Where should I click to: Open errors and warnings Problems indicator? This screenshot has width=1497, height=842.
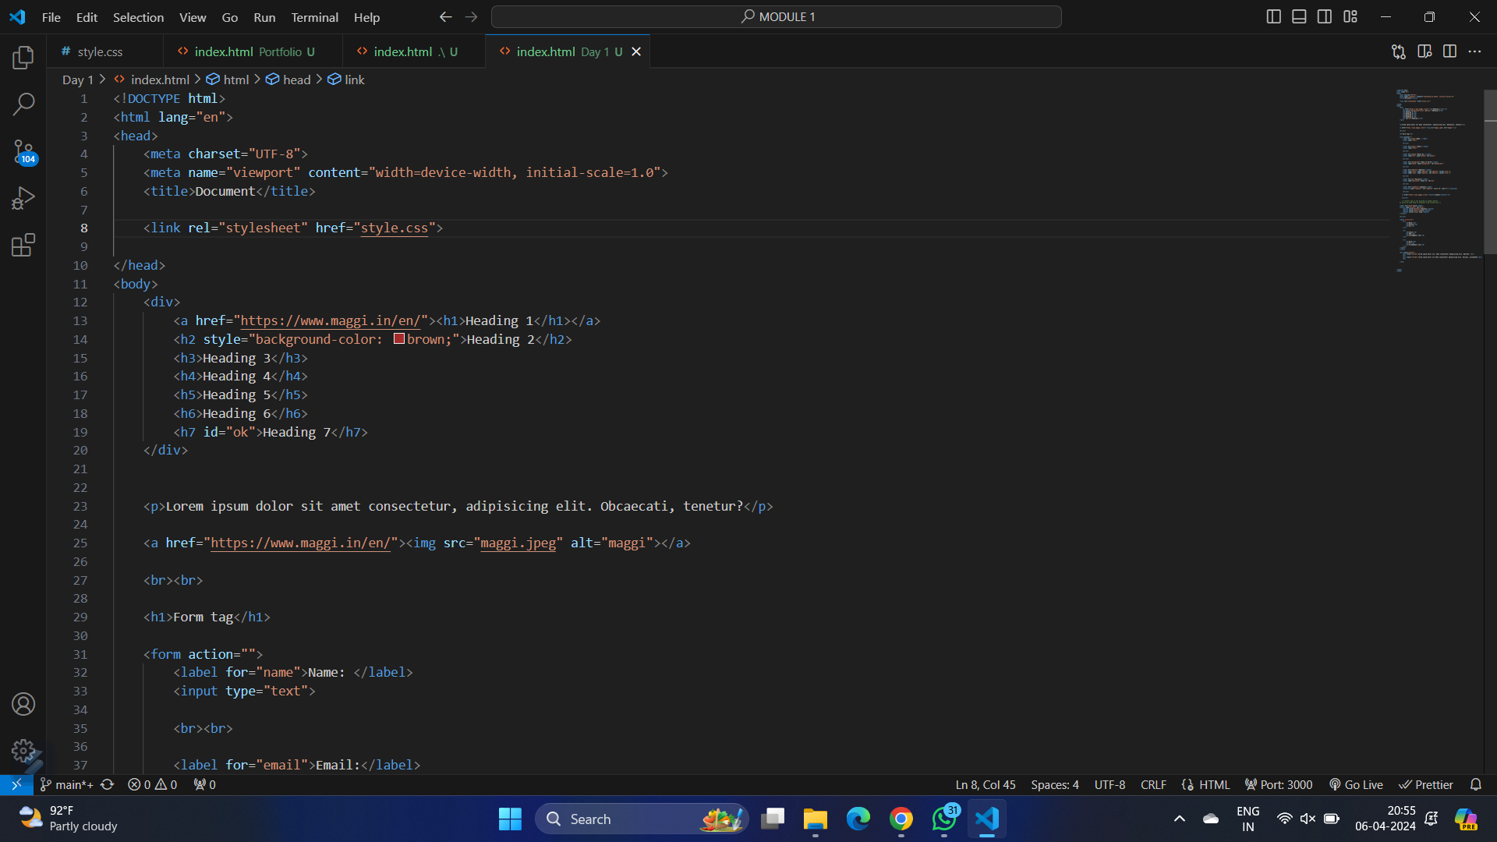(153, 784)
